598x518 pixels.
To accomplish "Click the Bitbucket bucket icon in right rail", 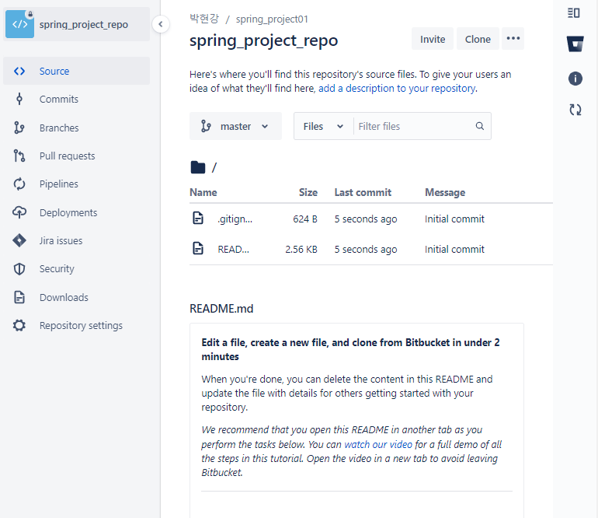I will pos(575,44).
